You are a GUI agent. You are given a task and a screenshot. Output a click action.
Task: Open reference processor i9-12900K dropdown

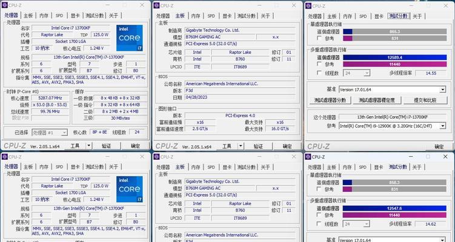click(x=442, y=126)
